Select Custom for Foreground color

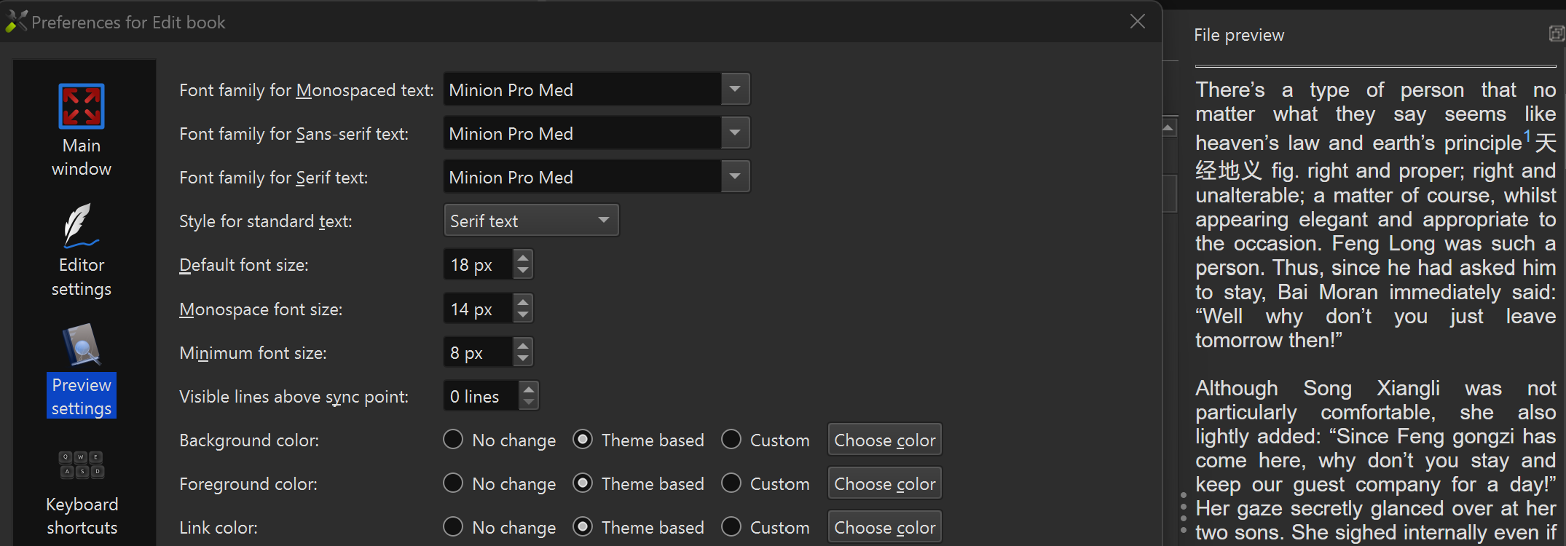(x=731, y=483)
